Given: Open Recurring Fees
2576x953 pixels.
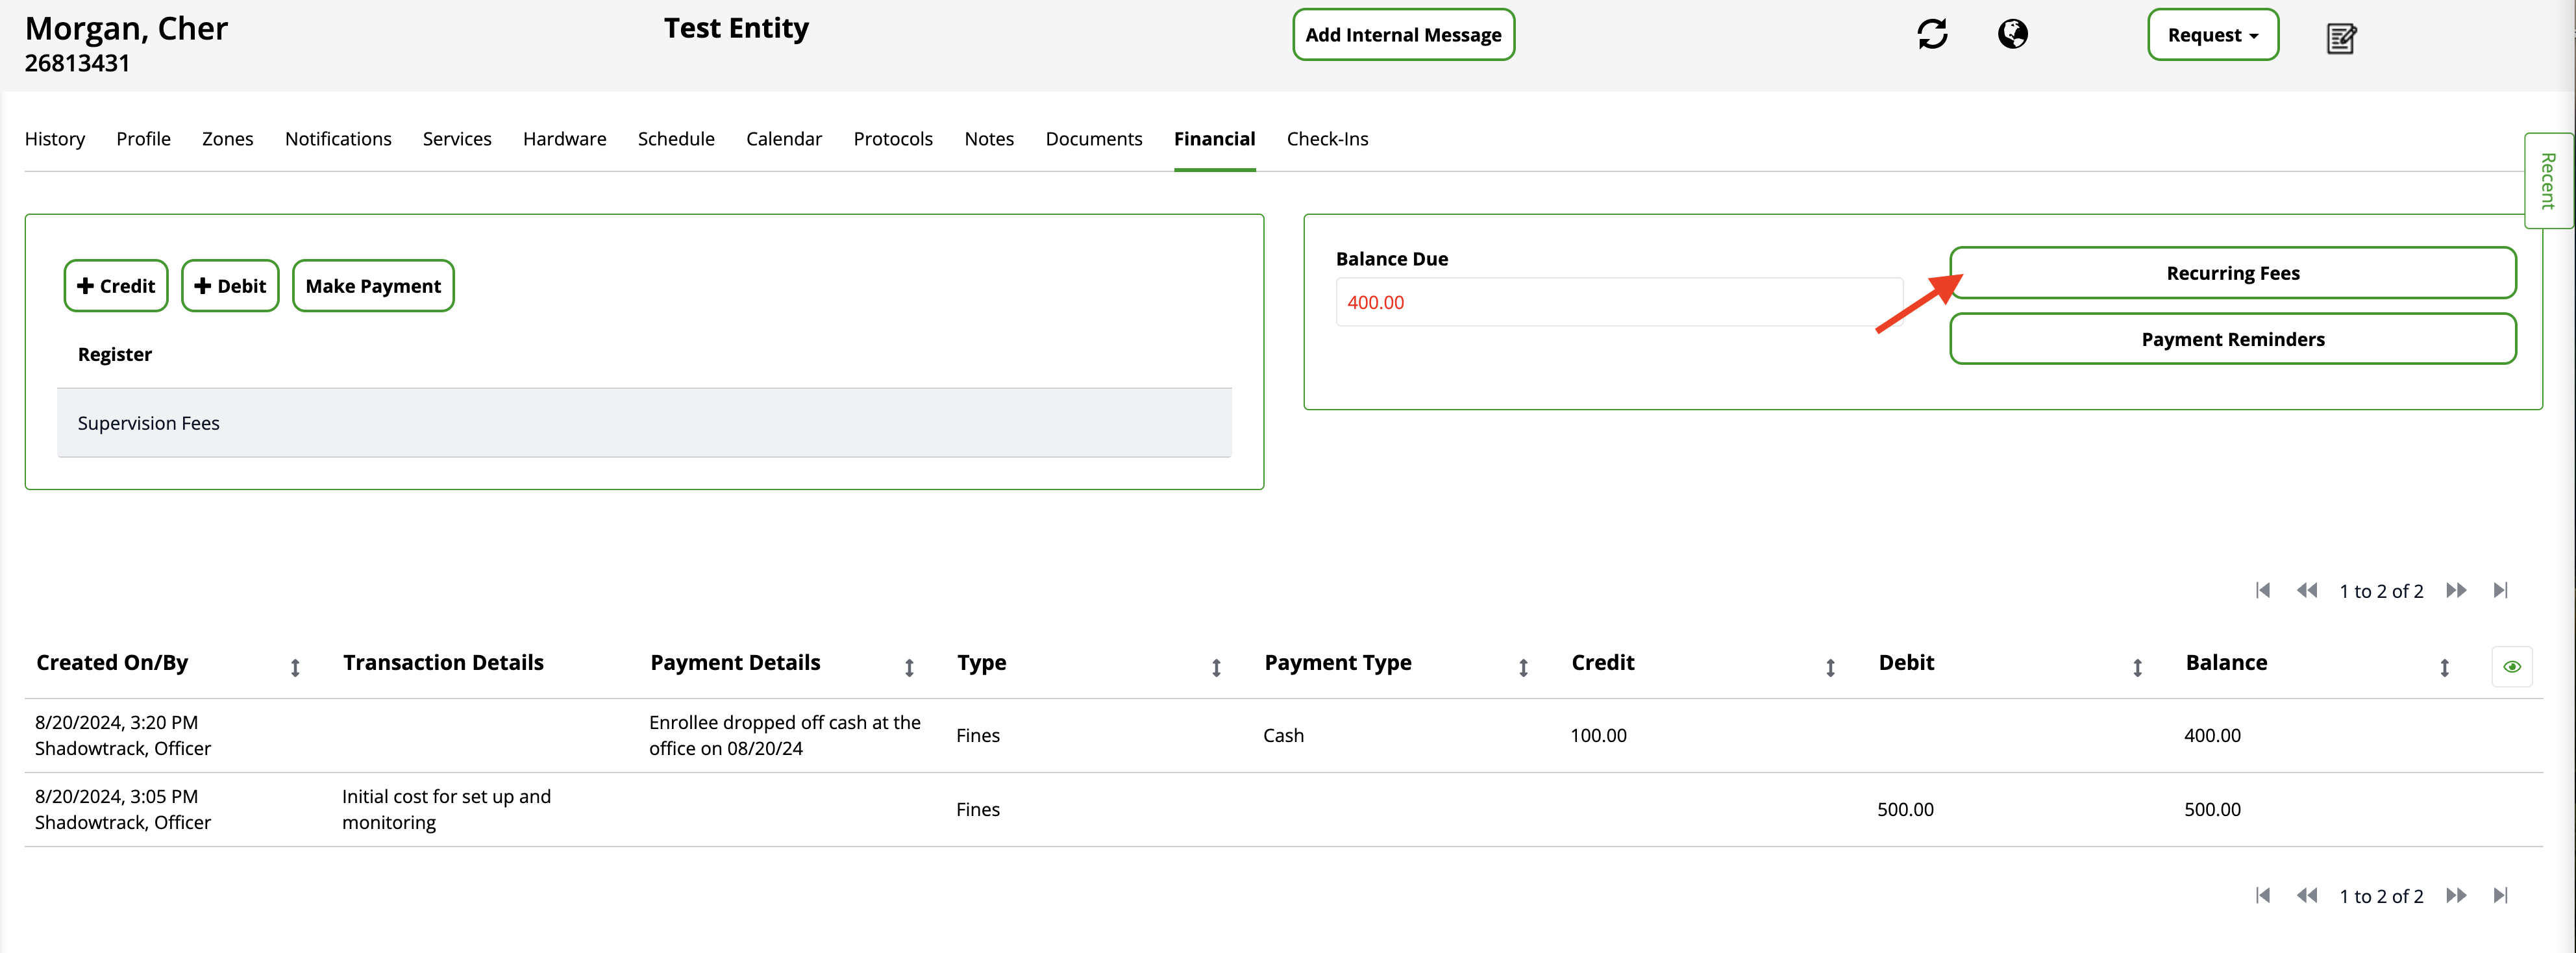Looking at the screenshot, I should tap(2232, 273).
